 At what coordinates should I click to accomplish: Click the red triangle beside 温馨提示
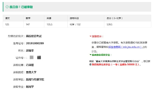91,36
